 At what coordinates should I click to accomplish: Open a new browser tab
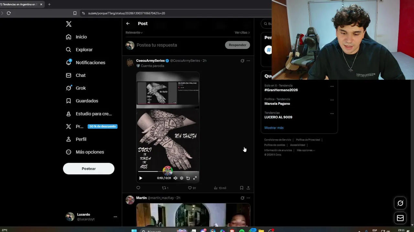[49, 5]
